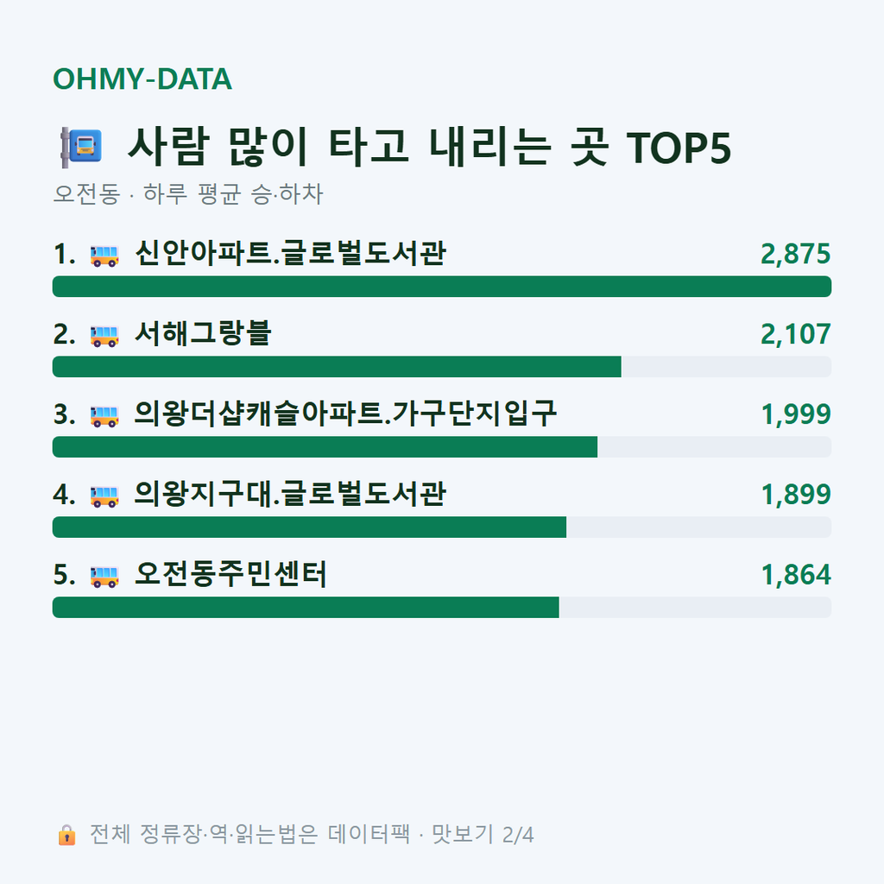Click bus icon beside 신안아파트.글로벌도서관
Screen dimensions: 884x884
pos(104,255)
